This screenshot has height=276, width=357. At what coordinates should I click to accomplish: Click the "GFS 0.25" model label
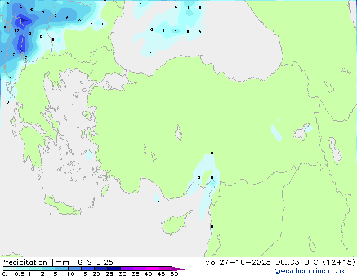(95, 262)
